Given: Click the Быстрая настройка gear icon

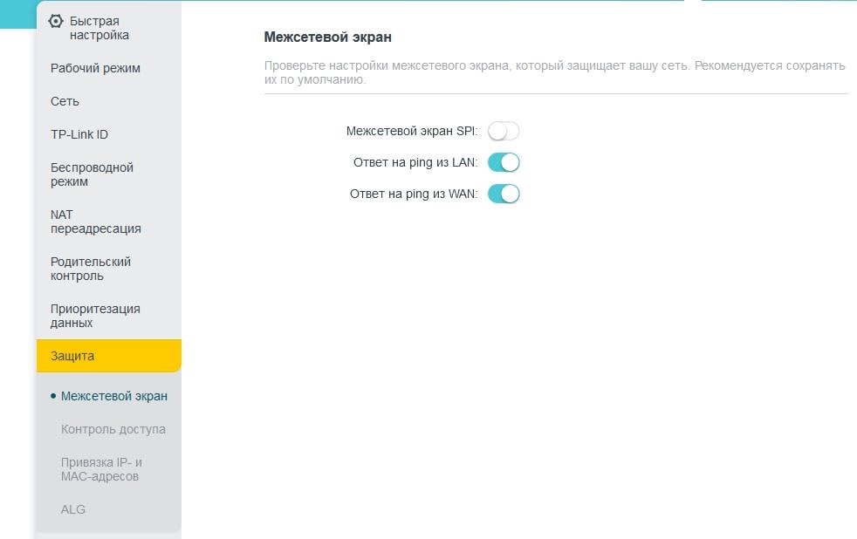Looking at the screenshot, I should [x=56, y=21].
